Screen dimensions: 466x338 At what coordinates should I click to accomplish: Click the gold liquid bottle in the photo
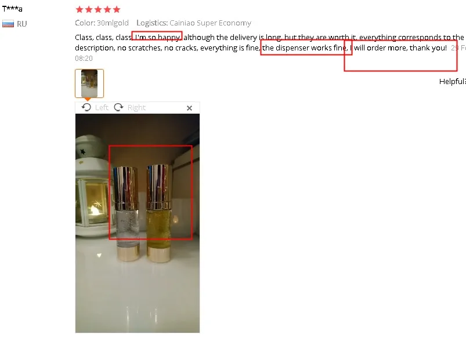coord(158,214)
